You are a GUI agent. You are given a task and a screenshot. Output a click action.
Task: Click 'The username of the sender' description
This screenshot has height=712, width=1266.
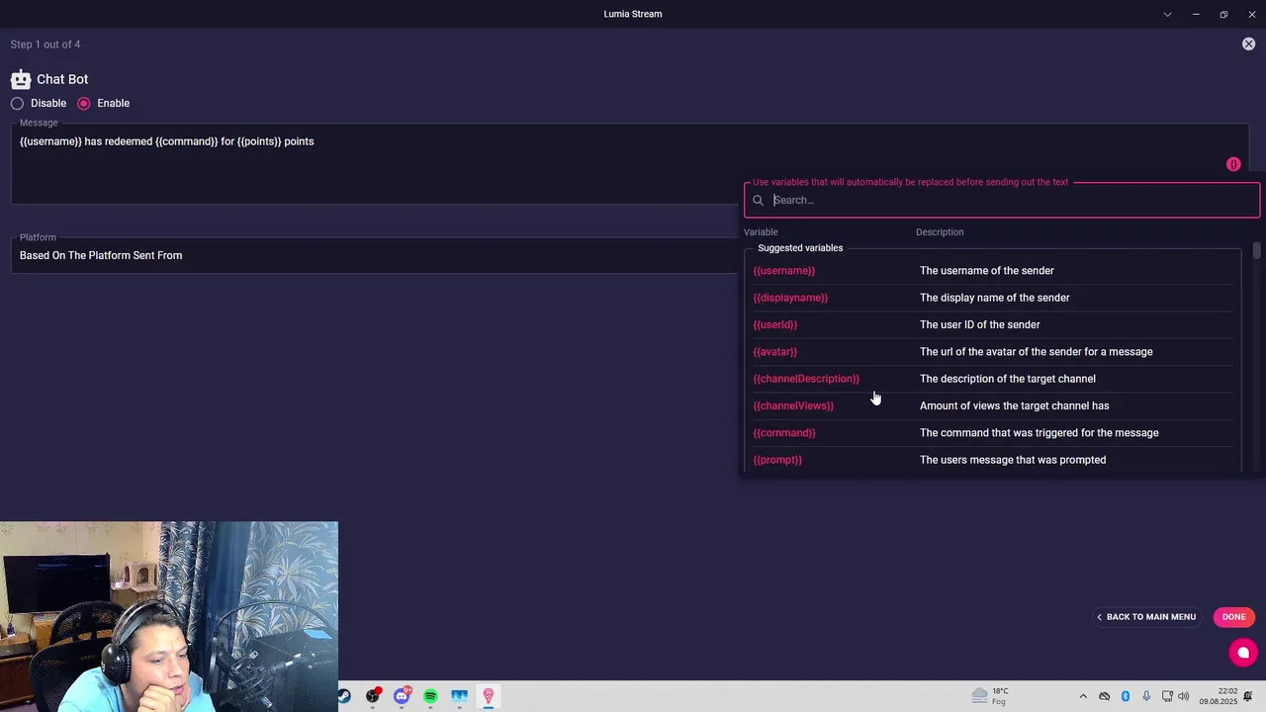click(987, 271)
